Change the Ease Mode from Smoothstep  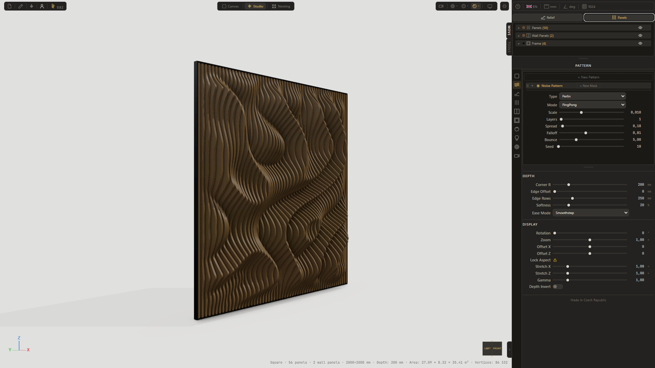pyautogui.click(x=591, y=213)
